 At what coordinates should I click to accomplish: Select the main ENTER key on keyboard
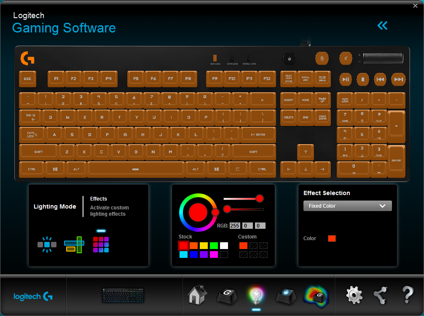point(258,135)
